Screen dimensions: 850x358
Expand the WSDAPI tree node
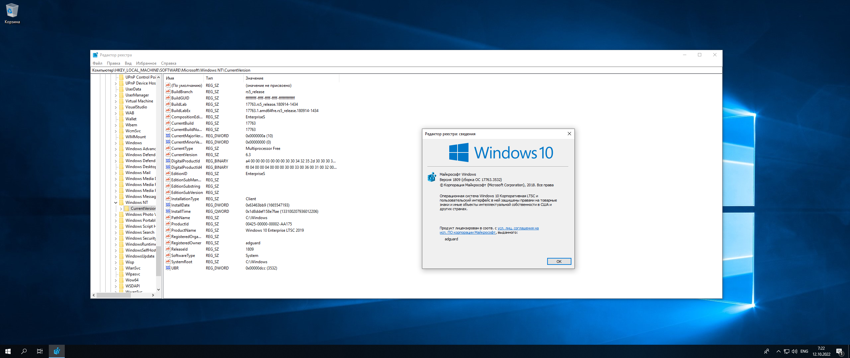pos(116,286)
